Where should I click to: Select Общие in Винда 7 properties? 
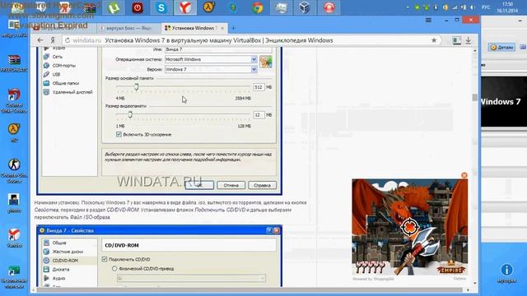(59, 243)
